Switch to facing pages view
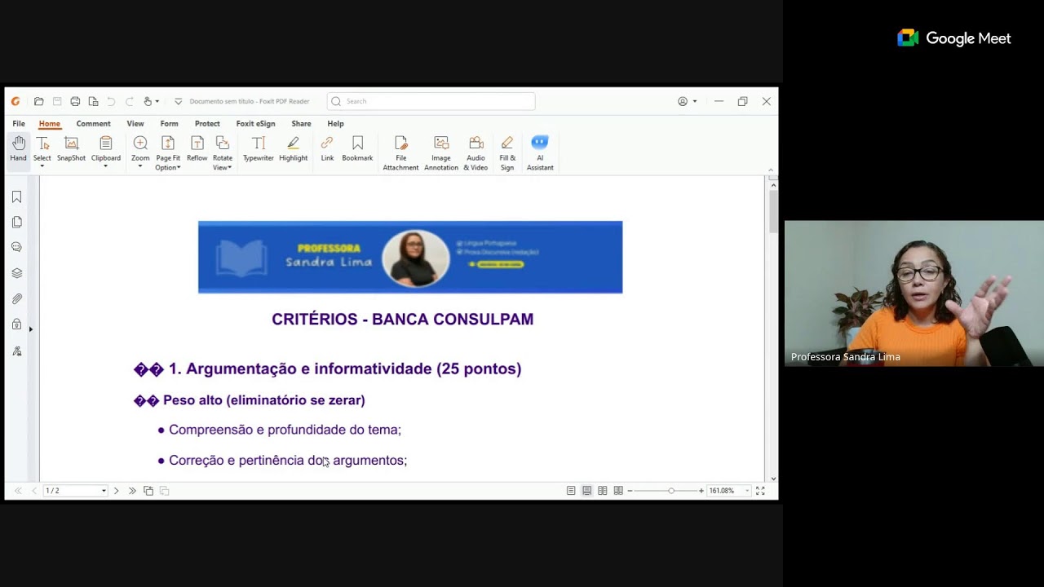 (x=602, y=491)
